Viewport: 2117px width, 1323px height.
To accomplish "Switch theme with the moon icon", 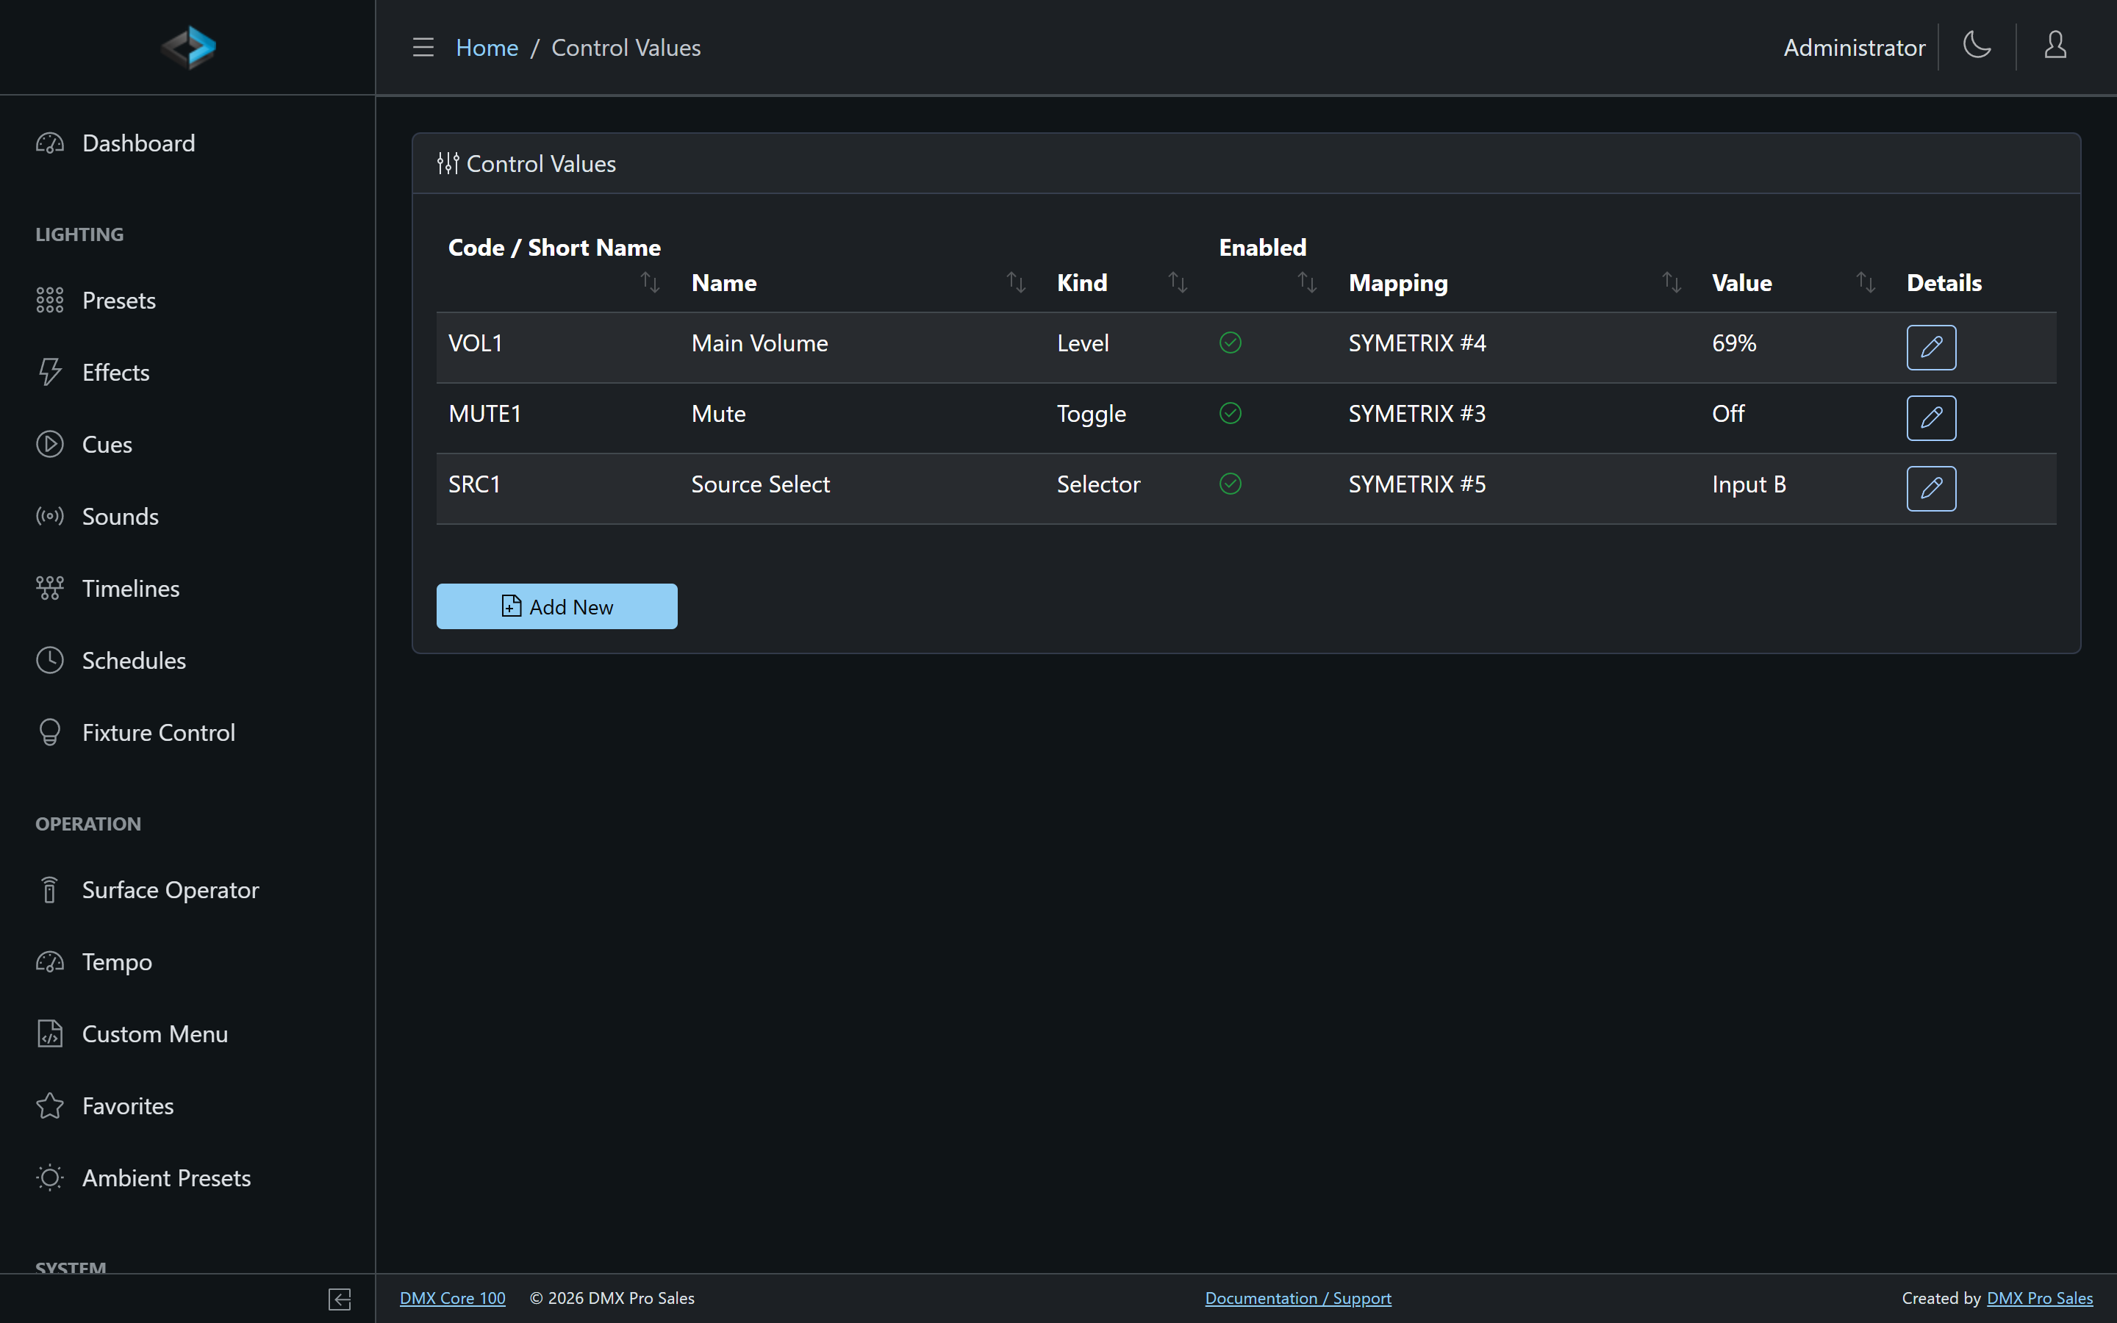I will 1977,46.
